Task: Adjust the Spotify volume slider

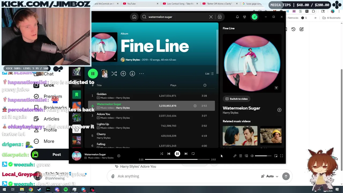Action: tap(263, 156)
